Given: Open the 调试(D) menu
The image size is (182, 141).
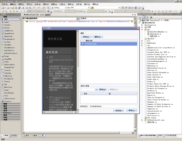Looking at the screenshot, I should (x=46, y=4).
